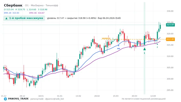Image resolution: width=181 pixels, height=102 pixels.
Task: Click the 15.03 date axis label
Action: pos(116,96)
